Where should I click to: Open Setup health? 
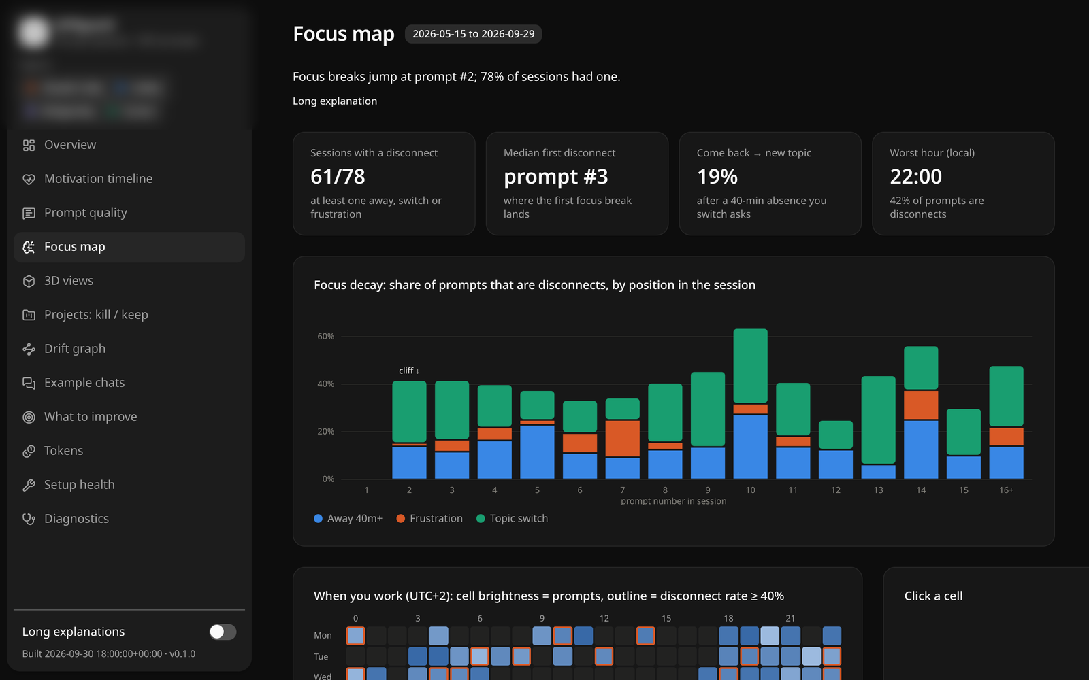tap(129, 485)
